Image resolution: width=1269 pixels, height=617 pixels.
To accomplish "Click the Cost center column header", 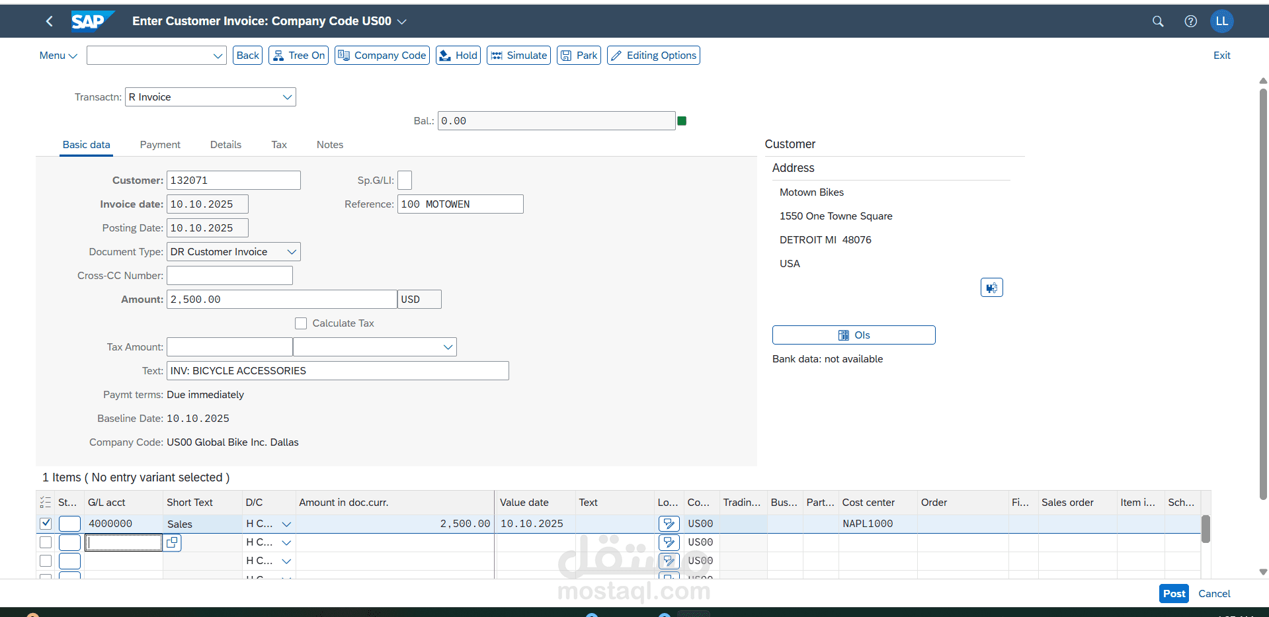I will tap(878, 503).
